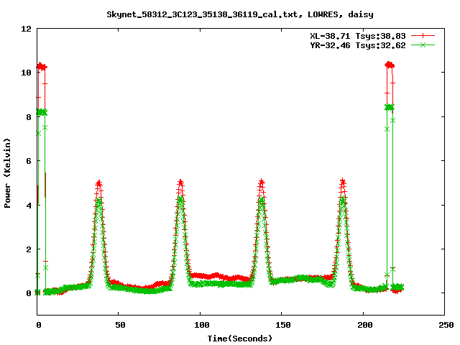Click the green YR legend line sample
The width and height of the screenshot is (460, 345).
[423, 45]
